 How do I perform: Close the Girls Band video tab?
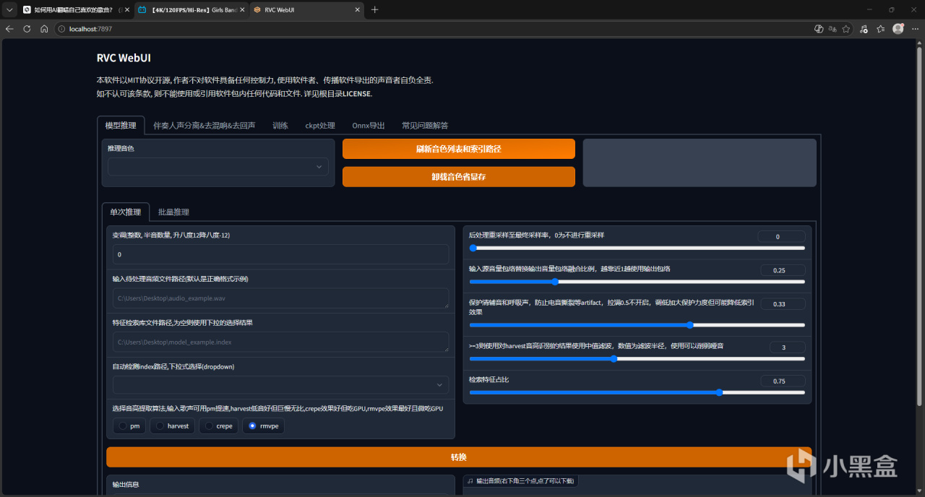point(242,10)
